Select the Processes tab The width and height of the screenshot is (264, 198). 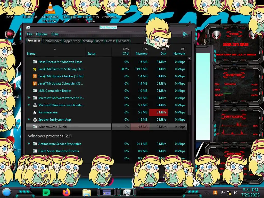coord(34,40)
